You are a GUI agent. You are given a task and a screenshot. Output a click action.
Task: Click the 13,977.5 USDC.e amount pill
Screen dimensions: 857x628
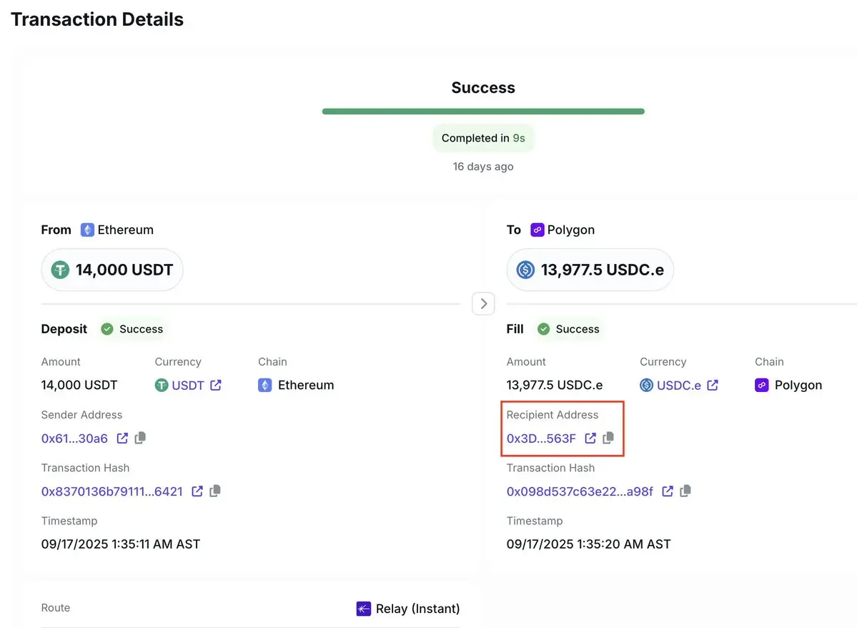point(590,270)
